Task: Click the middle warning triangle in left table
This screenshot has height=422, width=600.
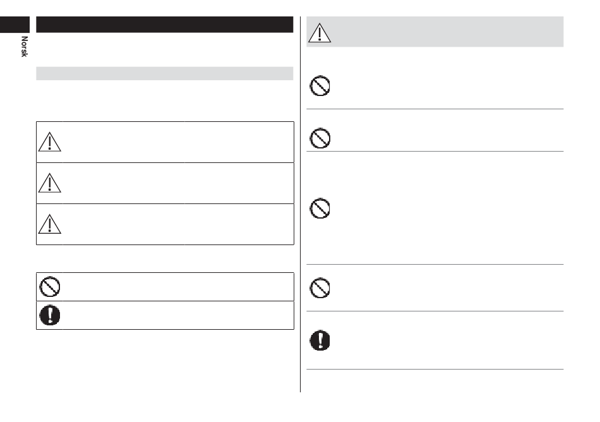Action: pyautogui.click(x=50, y=183)
